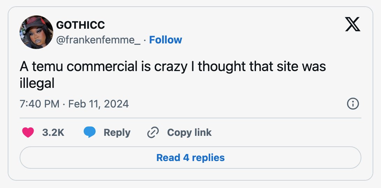Click the chain link icon

click(153, 133)
